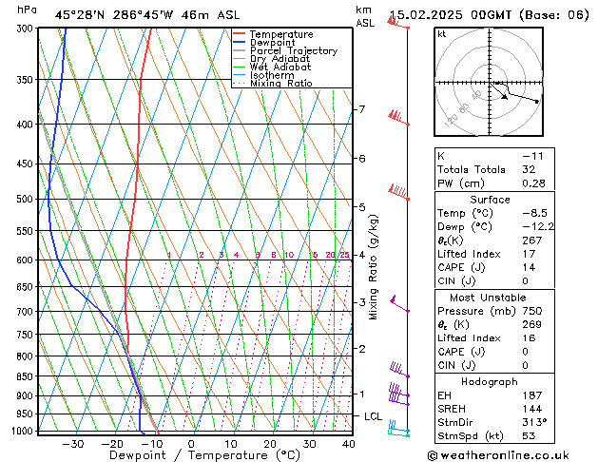Click the Mixing Ratio legend entry
This screenshot has height=462, width=598.
pos(273,84)
